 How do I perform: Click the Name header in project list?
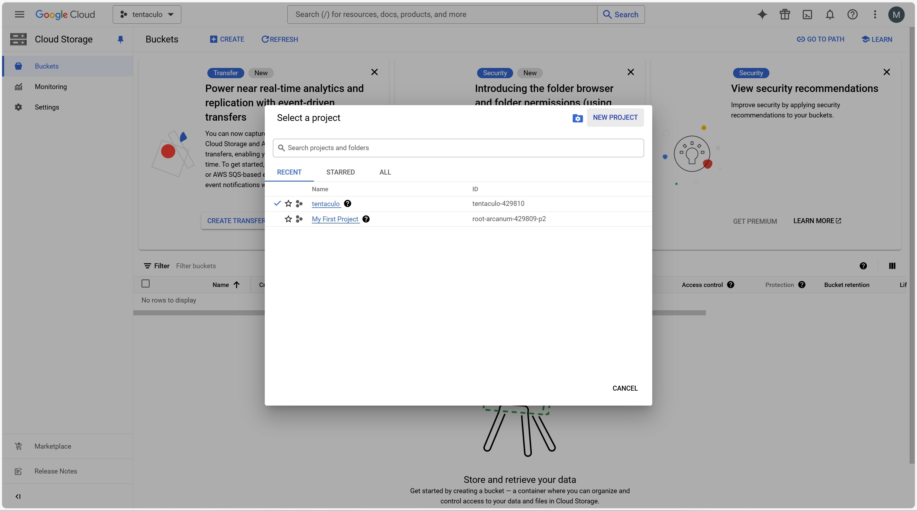[x=320, y=189]
